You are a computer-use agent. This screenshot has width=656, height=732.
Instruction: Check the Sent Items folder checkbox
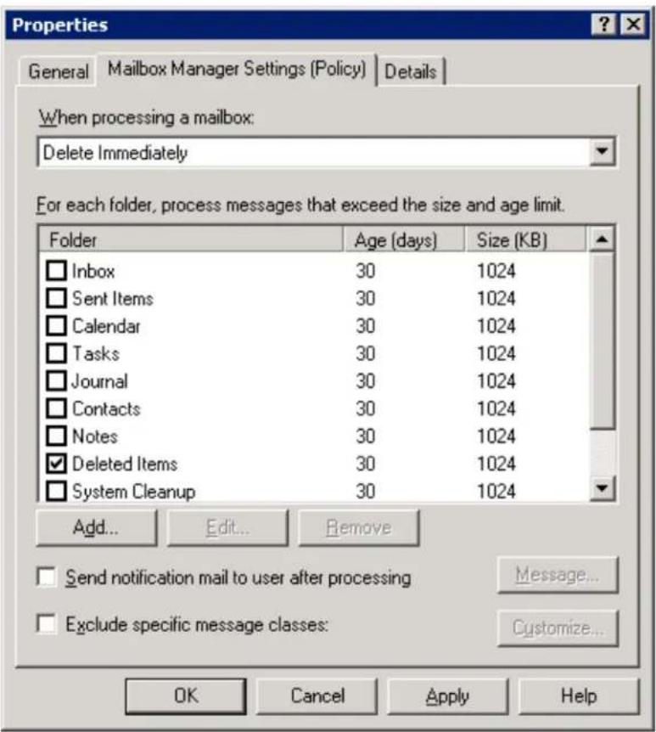(57, 298)
